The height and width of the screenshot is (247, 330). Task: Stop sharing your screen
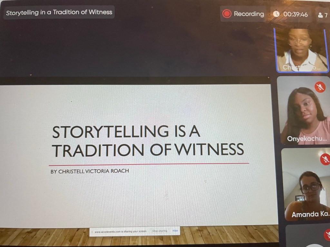[x=160, y=231]
